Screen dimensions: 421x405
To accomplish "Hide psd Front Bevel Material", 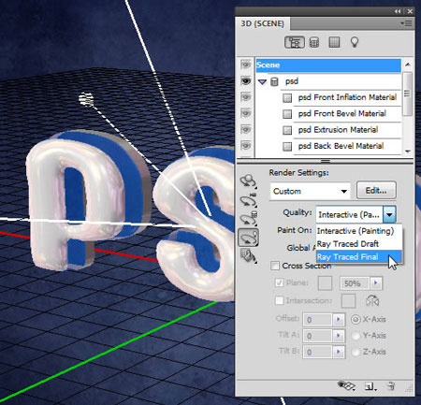I will click(246, 113).
